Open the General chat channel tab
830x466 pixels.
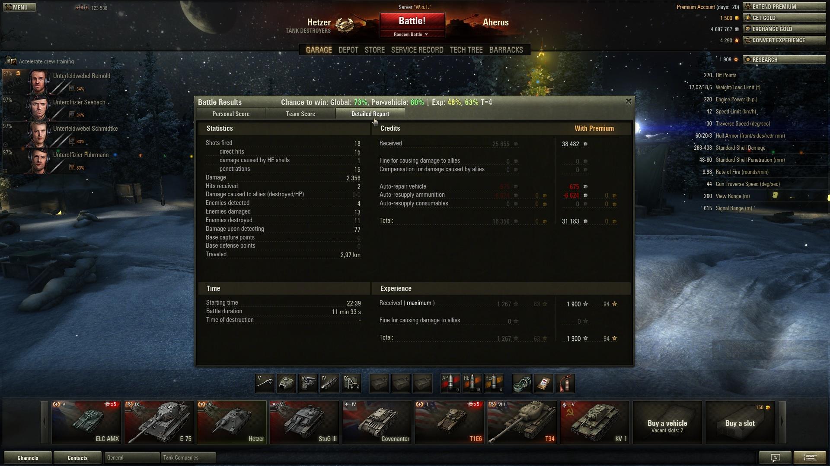pyautogui.click(x=132, y=458)
